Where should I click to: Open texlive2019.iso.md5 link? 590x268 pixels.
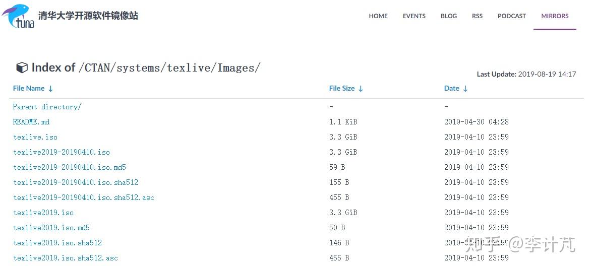coord(51,228)
